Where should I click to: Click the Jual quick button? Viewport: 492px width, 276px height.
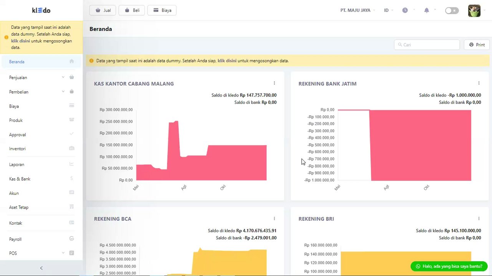click(x=103, y=10)
